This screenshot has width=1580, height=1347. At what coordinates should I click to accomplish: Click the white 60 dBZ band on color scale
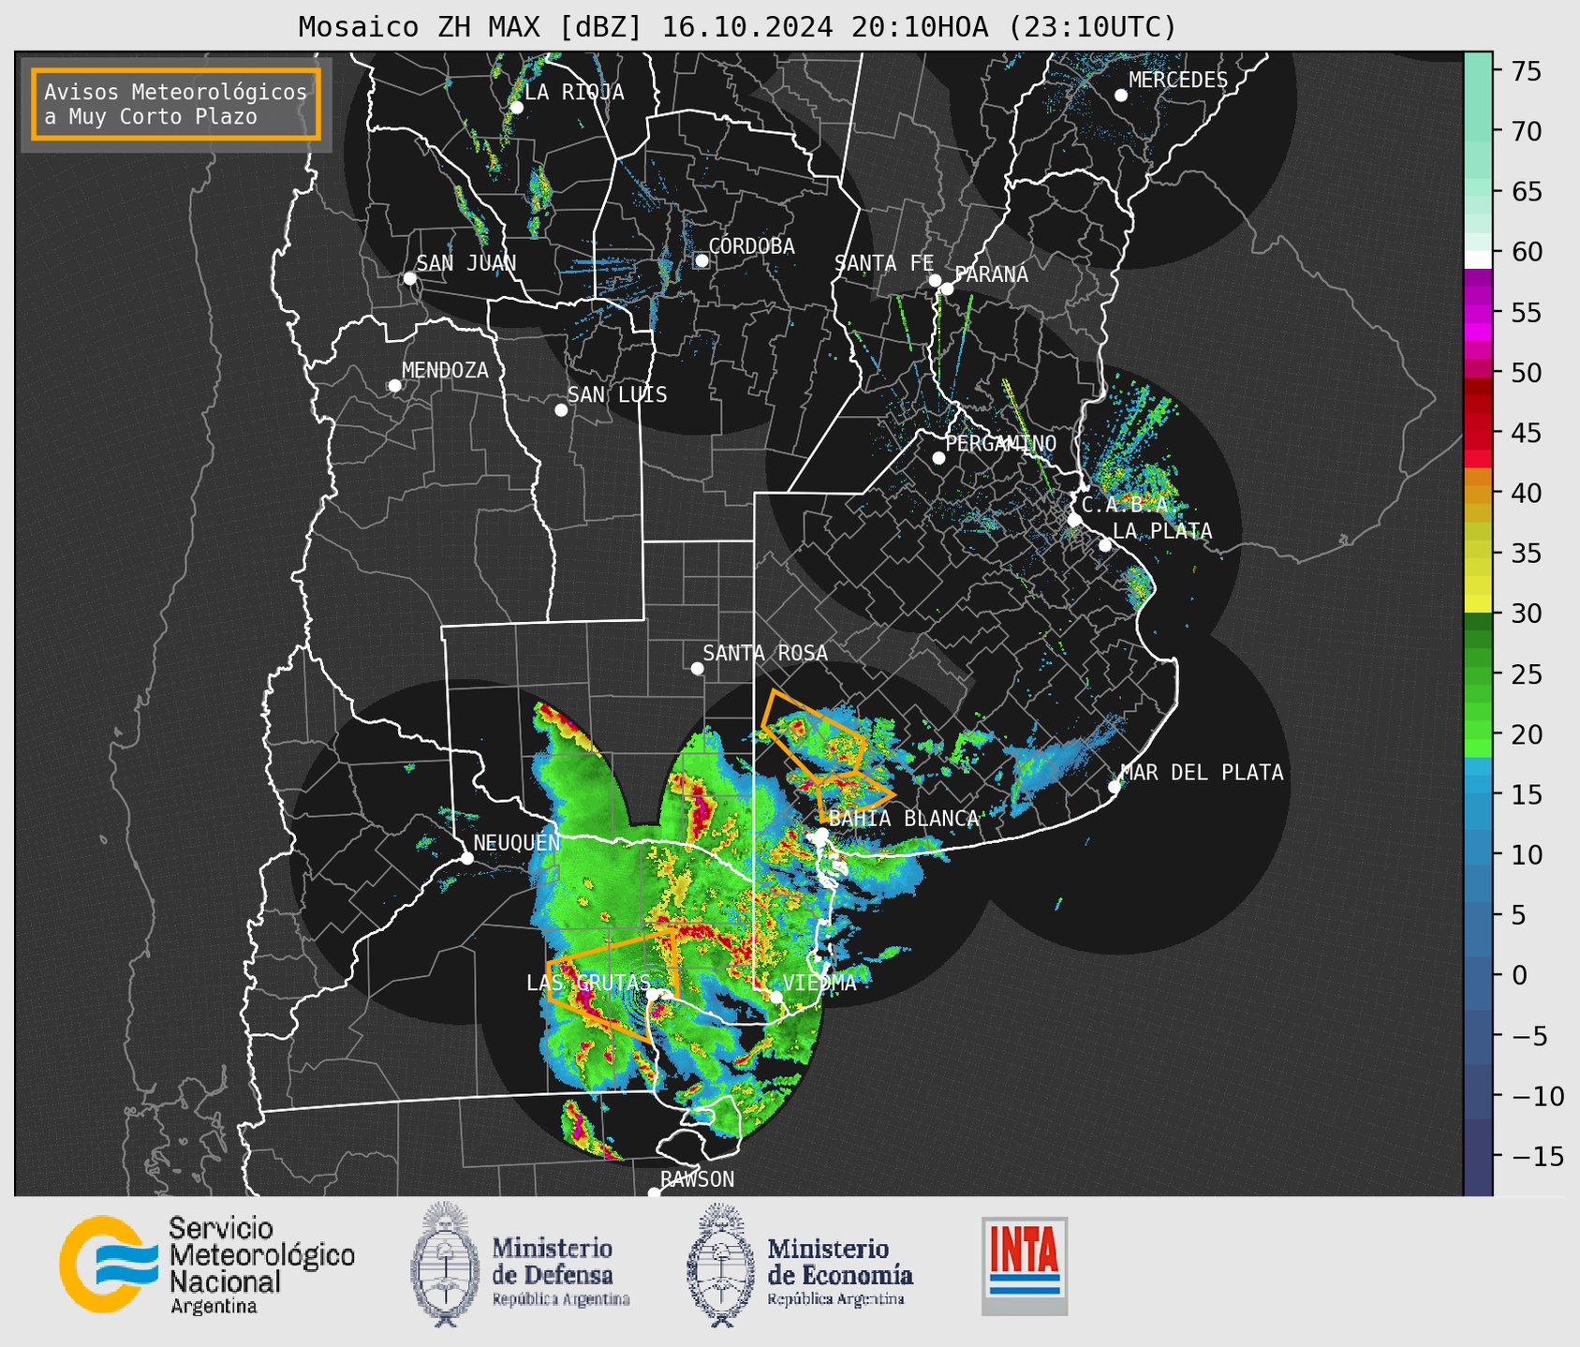(1478, 259)
